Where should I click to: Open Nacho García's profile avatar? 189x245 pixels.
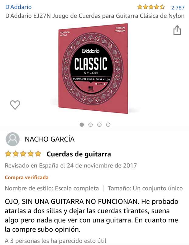tap(12, 139)
